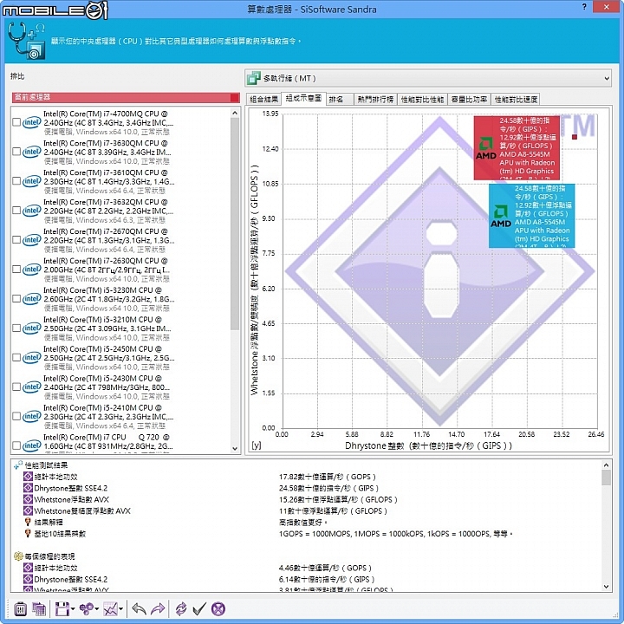Select the 組成示意圖 tab
Screen dimensions: 624x624
coord(303,98)
